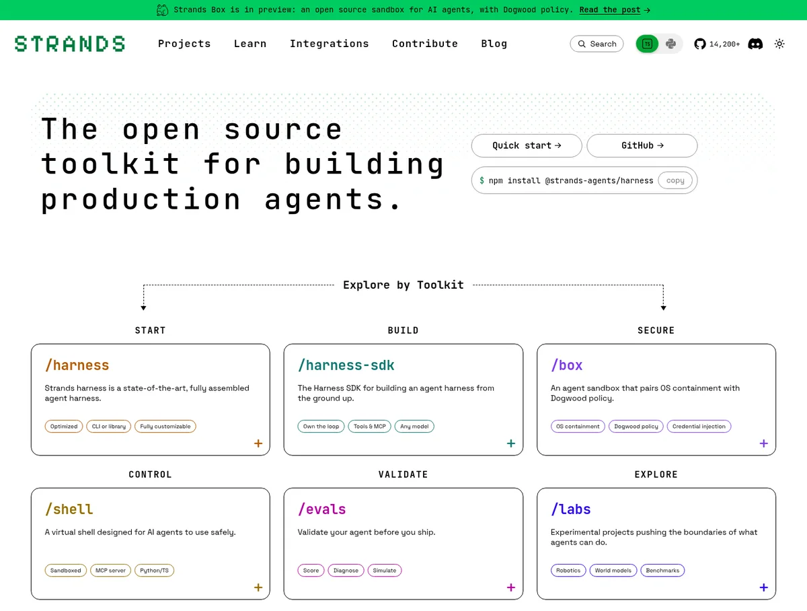This screenshot has width=807, height=611.
Task: Click the Quick start button
Action: [x=527, y=145]
